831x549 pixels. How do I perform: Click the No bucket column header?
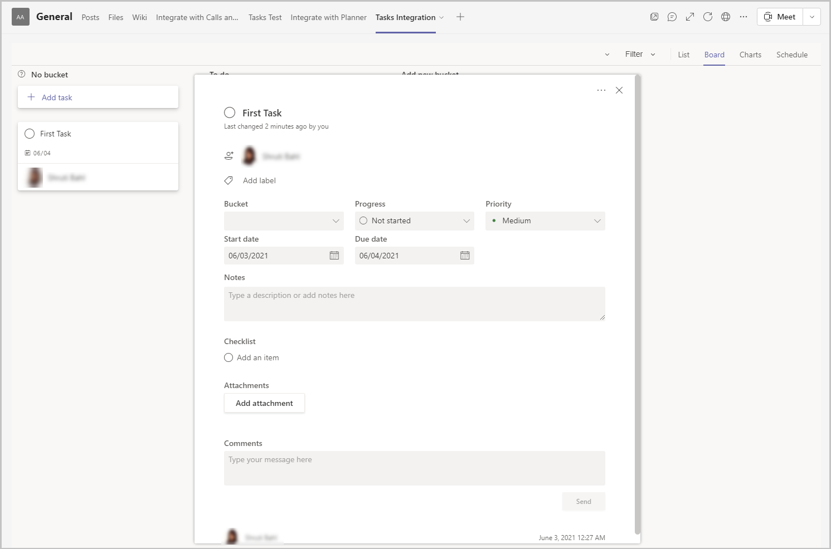tap(50, 75)
